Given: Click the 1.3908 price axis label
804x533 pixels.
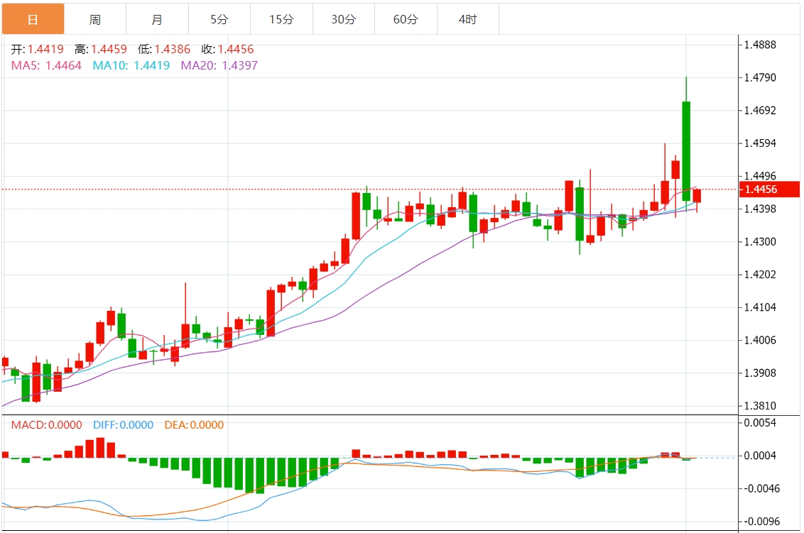Looking at the screenshot, I should click(x=760, y=373).
